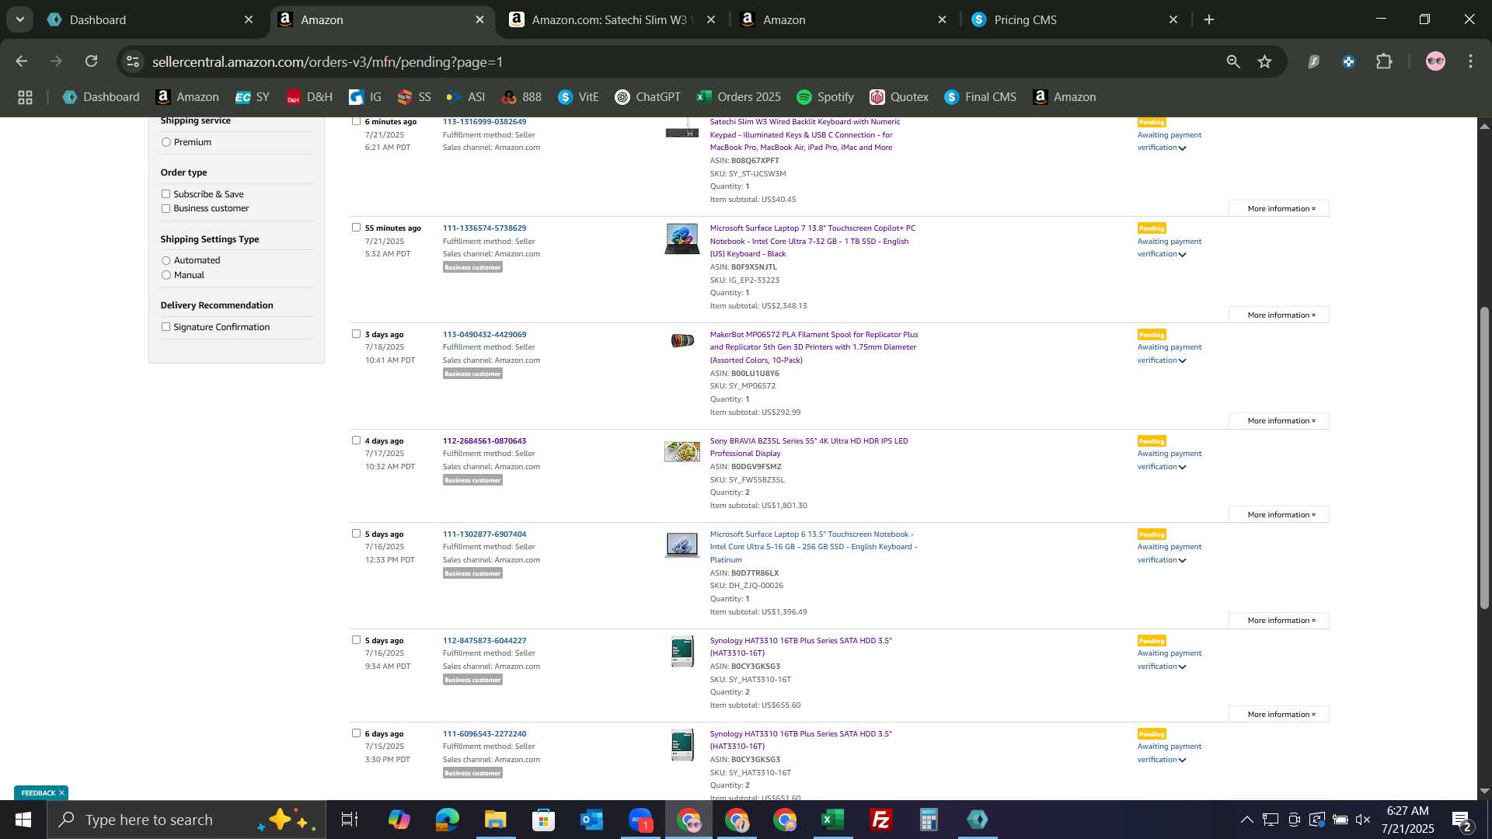Screen dimensions: 1492x839
Task: Expand More information for Surface Laptop 7 order
Action: click(1279, 315)
